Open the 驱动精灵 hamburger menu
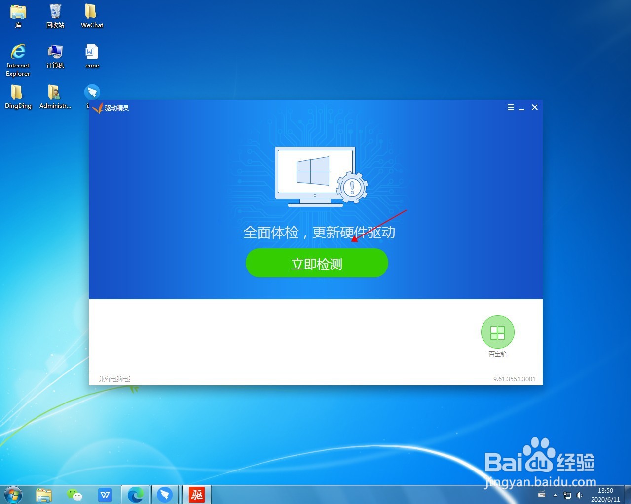Viewport: 631px width, 504px height. pyautogui.click(x=510, y=107)
